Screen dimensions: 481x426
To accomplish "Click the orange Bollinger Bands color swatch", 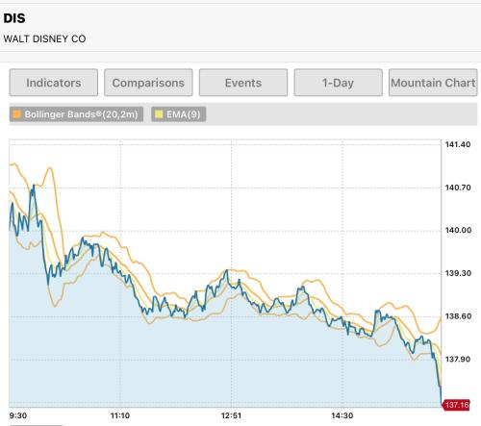I will coord(17,114).
